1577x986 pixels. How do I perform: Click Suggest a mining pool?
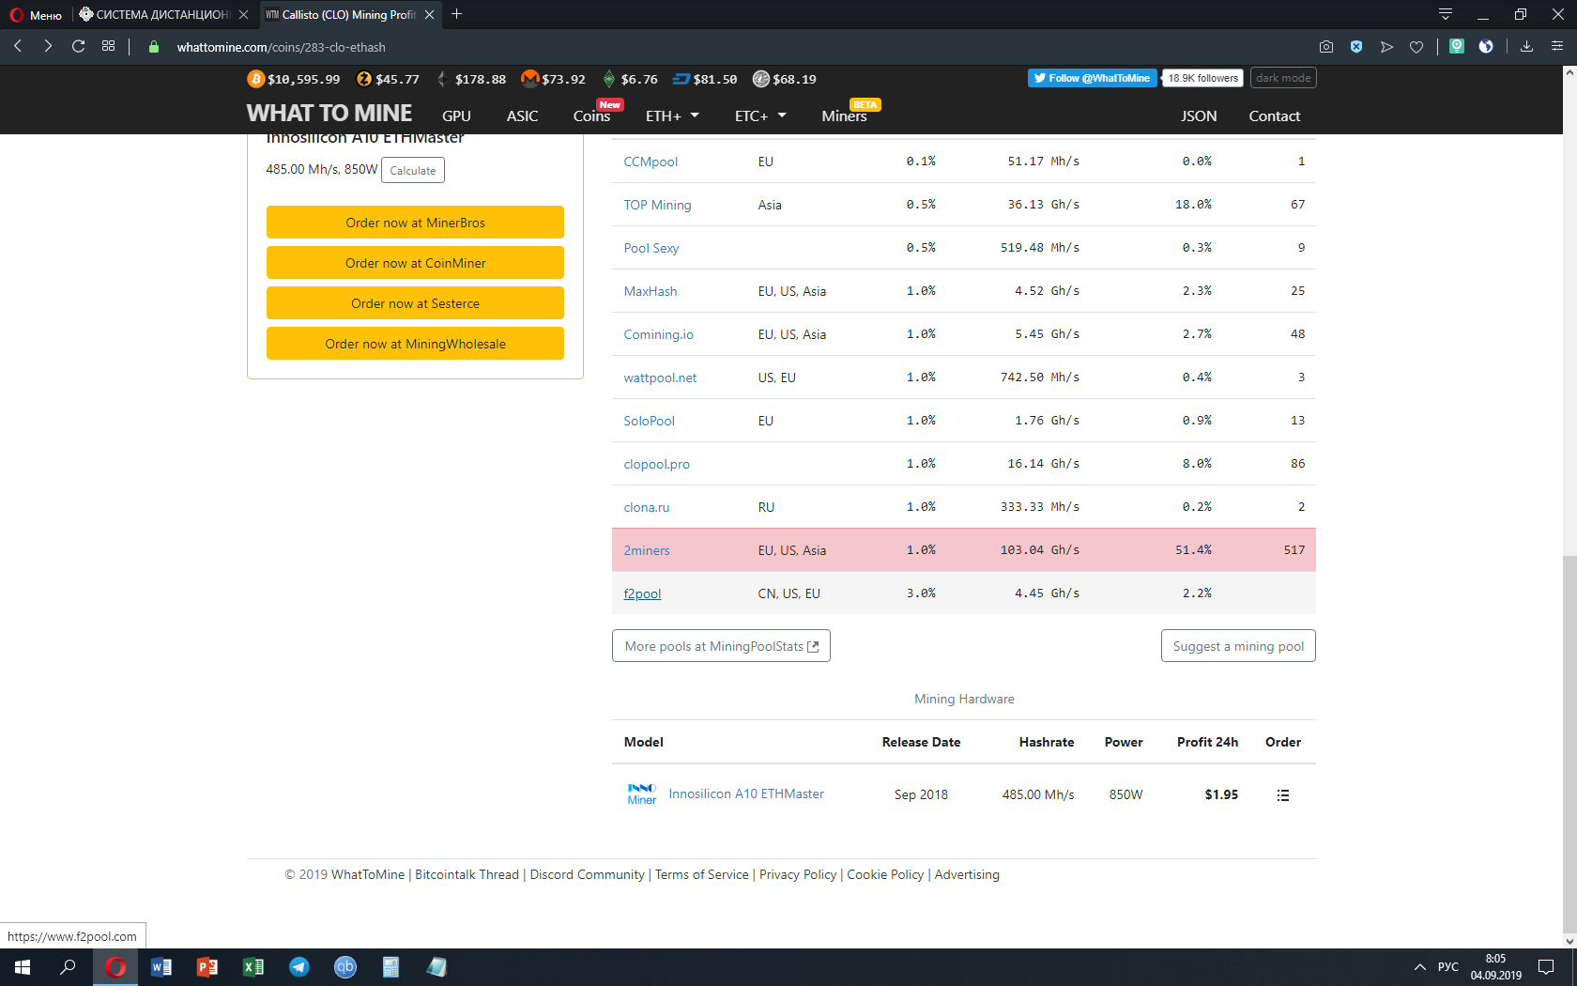click(1238, 646)
